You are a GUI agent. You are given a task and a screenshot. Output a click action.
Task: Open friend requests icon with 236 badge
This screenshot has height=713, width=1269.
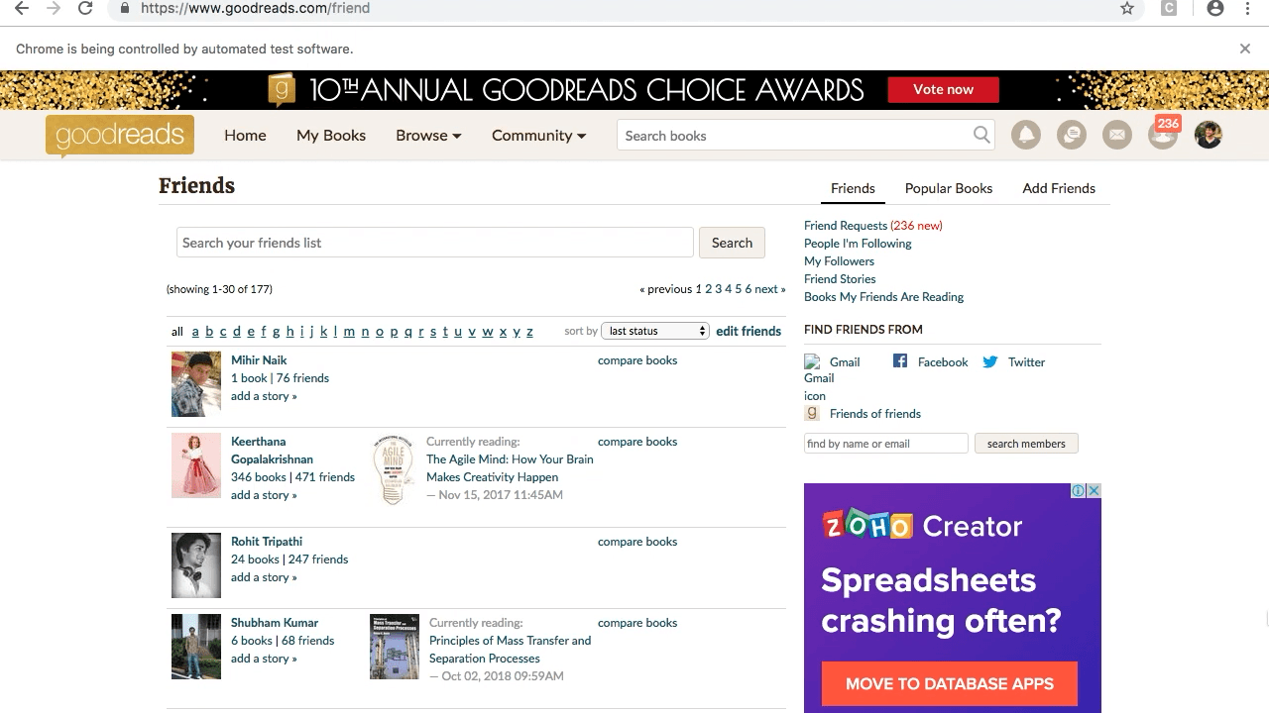1163,133
